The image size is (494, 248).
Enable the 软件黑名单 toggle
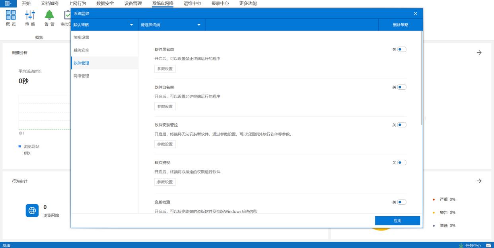[x=401, y=50]
